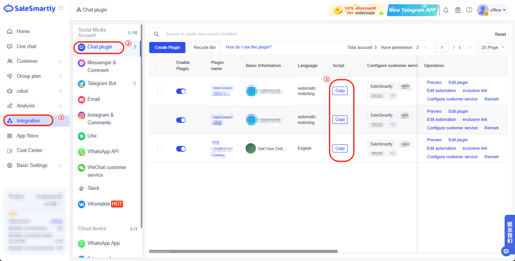This screenshot has width=515, height=261.
Task: Click the horizontal scrollbar under the table
Action: 243,251
